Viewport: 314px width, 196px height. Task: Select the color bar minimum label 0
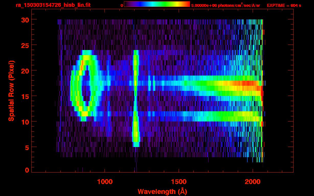pyautogui.click(x=122, y=6)
